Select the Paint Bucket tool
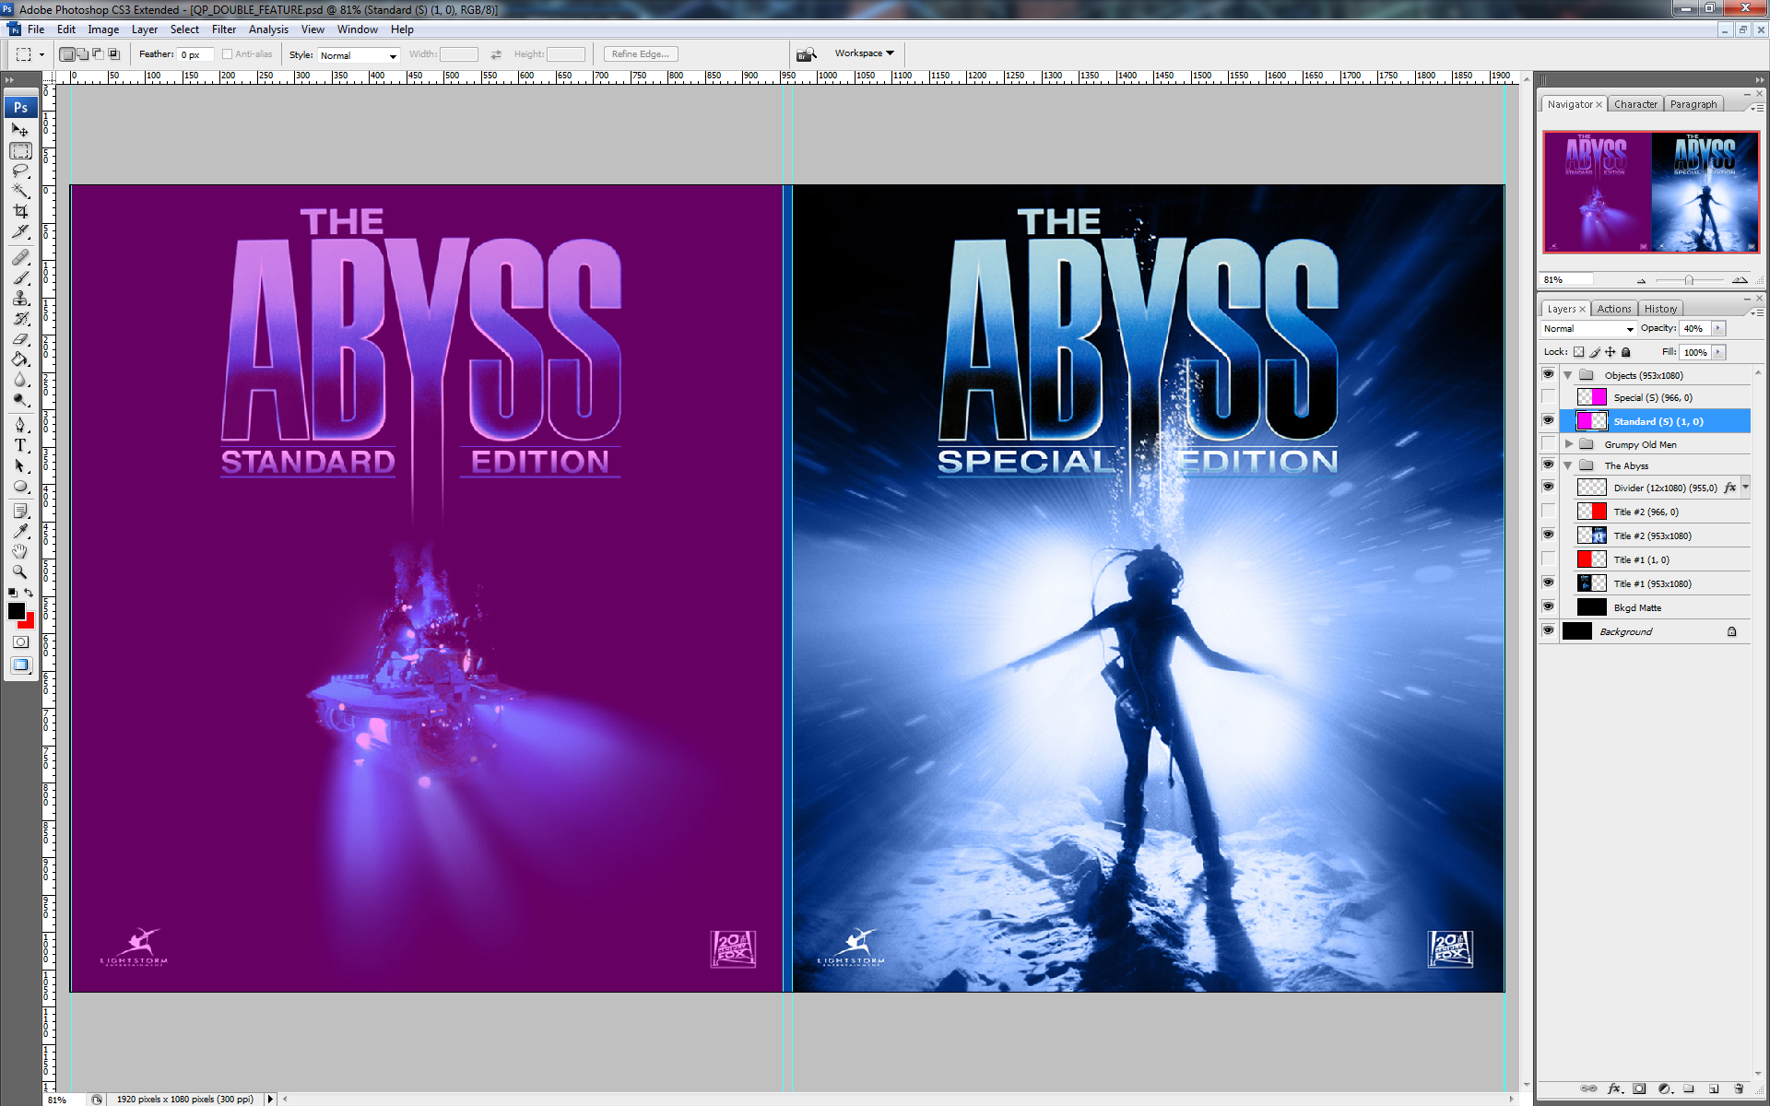The height and width of the screenshot is (1106, 1770). coord(20,359)
